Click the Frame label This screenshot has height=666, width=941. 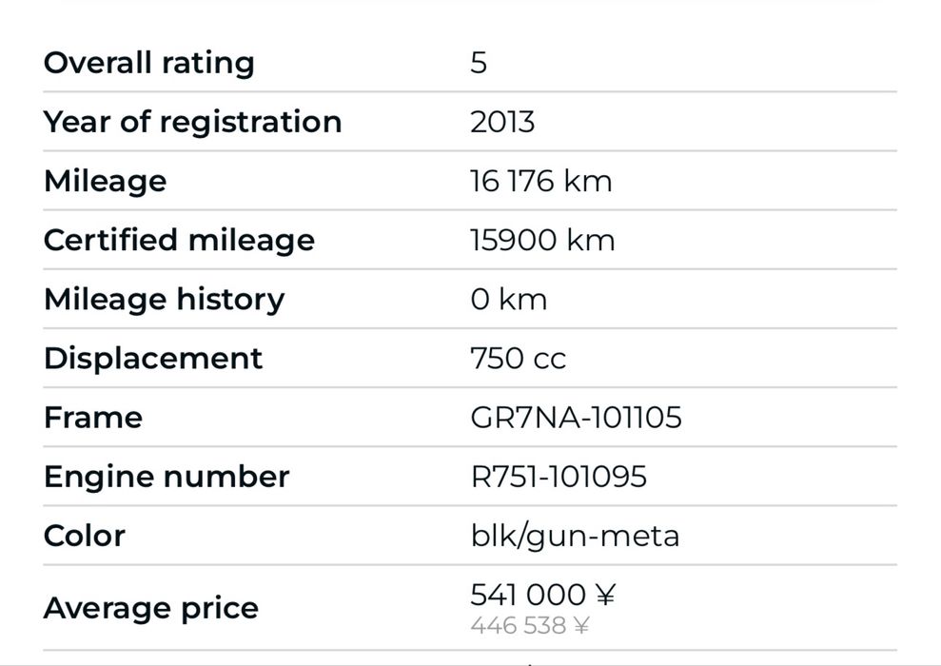tap(93, 417)
